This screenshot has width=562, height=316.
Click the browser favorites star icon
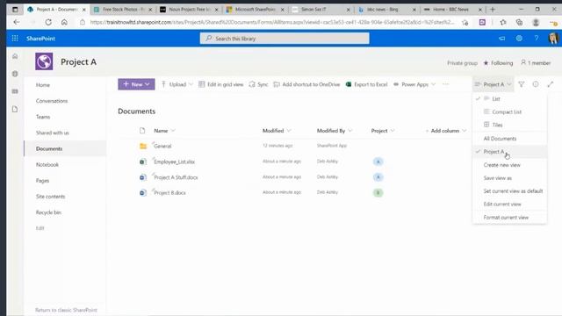click(x=503, y=22)
